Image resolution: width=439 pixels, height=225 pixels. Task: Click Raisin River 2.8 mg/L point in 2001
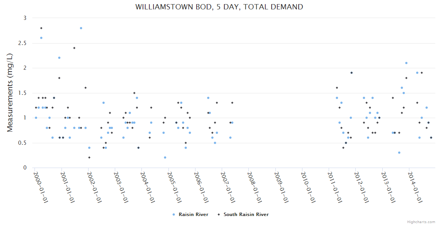pyautogui.click(x=81, y=28)
